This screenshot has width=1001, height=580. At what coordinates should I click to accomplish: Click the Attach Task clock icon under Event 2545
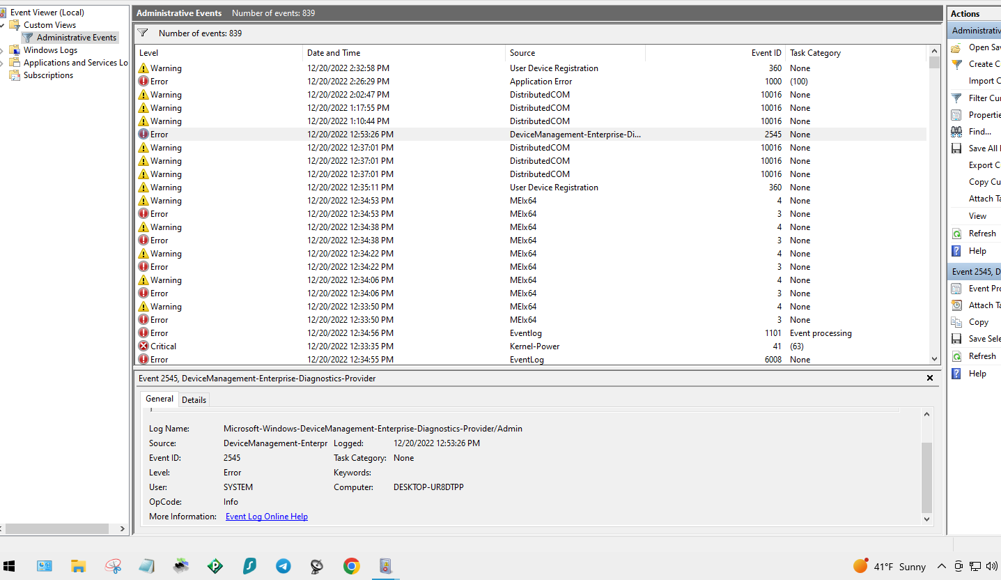point(956,305)
